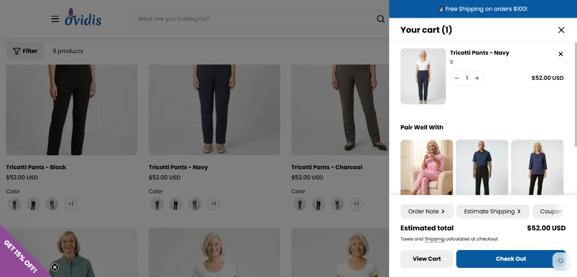The image size is (577, 277).
Task: Show more colors (+1) under grid Tricotti Pants - Navy
Action: (213, 204)
